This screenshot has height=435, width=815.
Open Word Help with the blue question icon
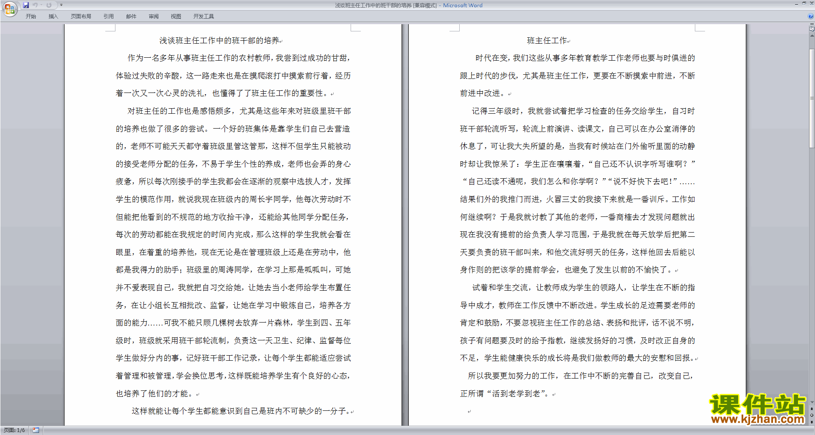point(811,16)
